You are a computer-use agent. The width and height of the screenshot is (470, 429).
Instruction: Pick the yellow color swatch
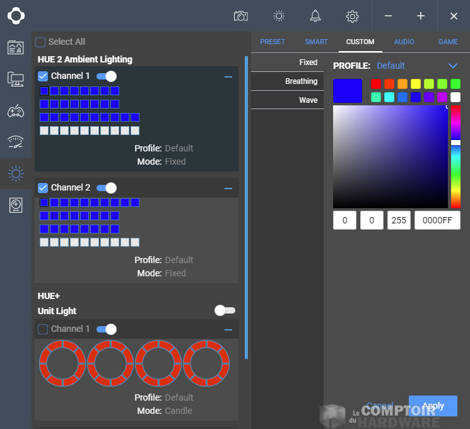click(x=416, y=84)
